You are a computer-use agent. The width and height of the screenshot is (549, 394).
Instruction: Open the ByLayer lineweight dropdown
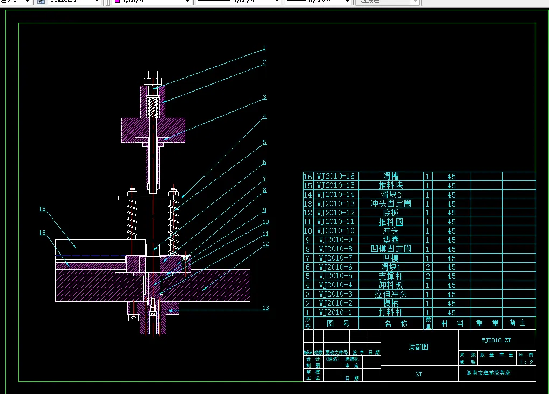318,2
